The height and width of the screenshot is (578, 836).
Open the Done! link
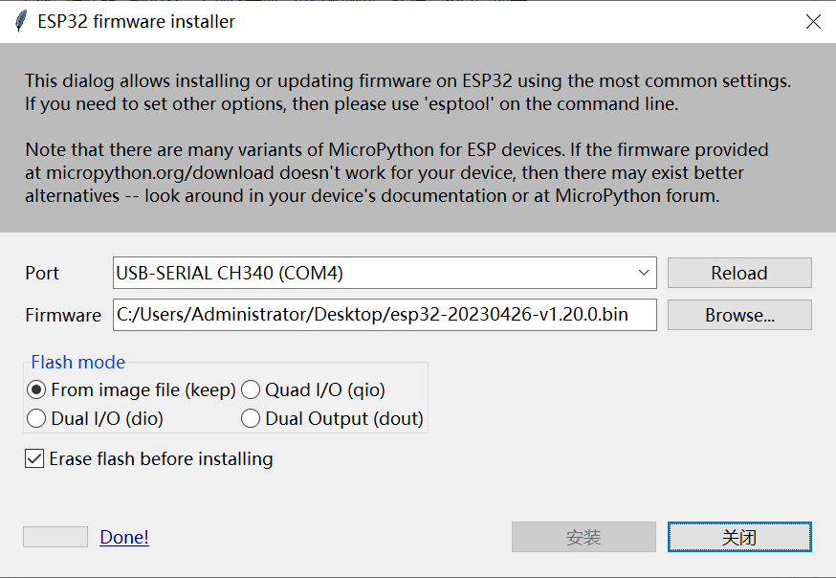124,537
